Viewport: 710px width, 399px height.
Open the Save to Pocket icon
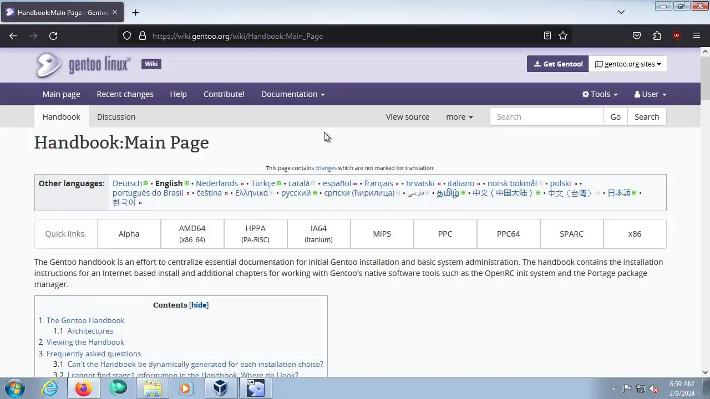click(637, 36)
